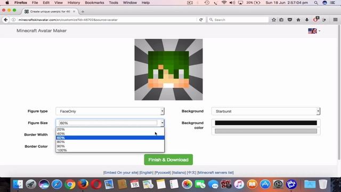Screen dimensions: 341x192
Task: Choose 20% in the Figure Size list
Action: click(110, 129)
